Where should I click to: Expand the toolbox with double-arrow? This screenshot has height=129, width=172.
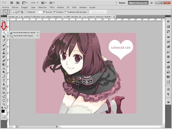[x=2, y=16]
